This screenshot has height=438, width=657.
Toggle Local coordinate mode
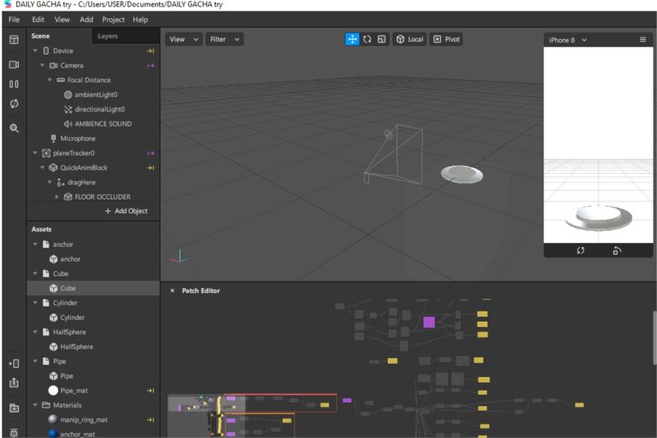(409, 39)
